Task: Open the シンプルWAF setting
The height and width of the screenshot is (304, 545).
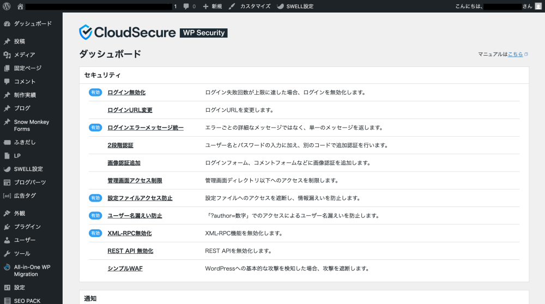Action: click(125, 269)
